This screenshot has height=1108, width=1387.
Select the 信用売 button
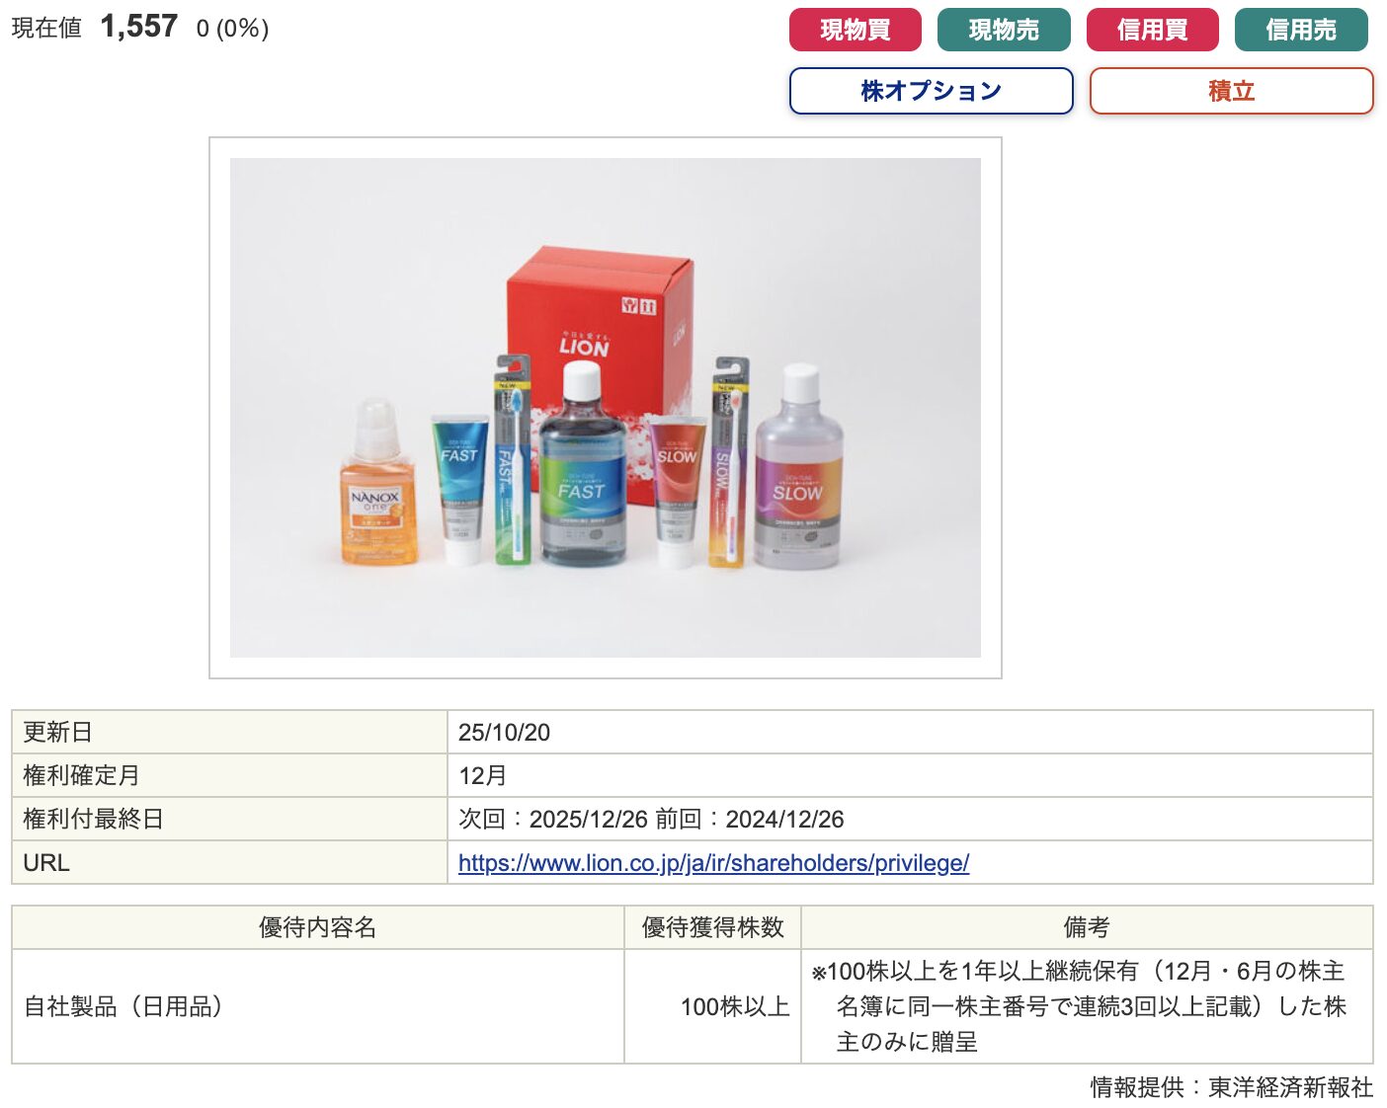pyautogui.click(x=1301, y=30)
